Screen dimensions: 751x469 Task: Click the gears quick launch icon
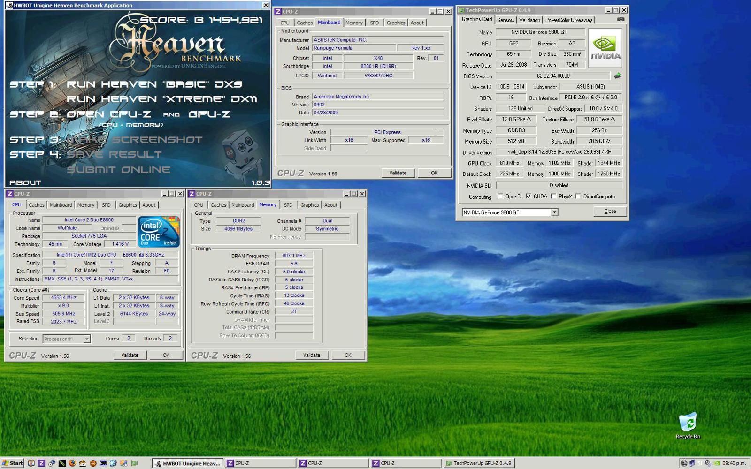pos(52,463)
